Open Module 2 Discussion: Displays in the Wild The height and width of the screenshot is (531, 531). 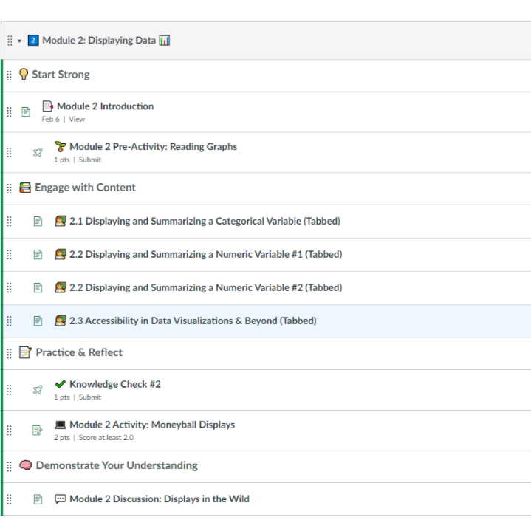pyautogui.click(x=159, y=499)
